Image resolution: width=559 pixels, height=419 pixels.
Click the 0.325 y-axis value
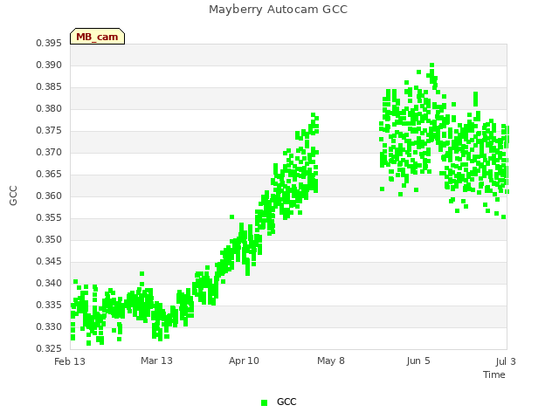coord(49,348)
